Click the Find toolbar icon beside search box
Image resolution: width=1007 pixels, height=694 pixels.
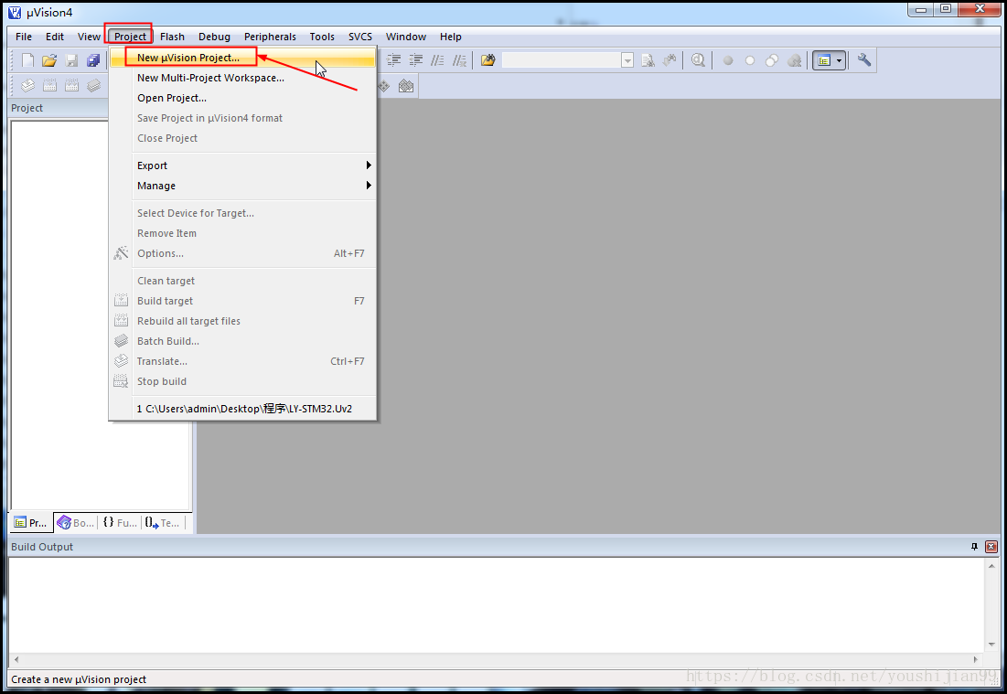click(x=648, y=60)
